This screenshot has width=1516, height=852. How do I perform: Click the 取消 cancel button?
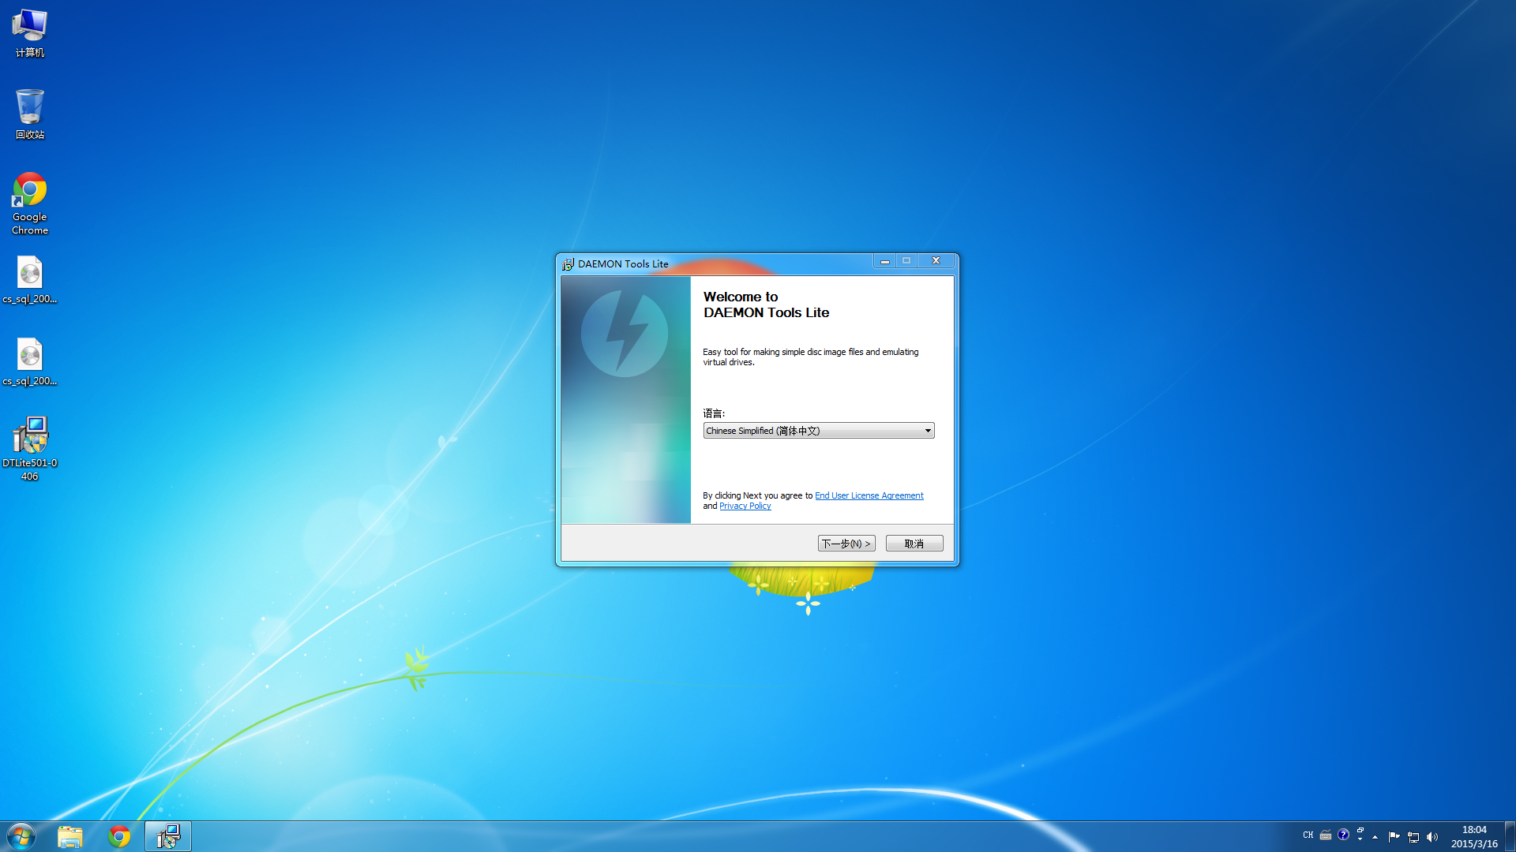tap(914, 544)
